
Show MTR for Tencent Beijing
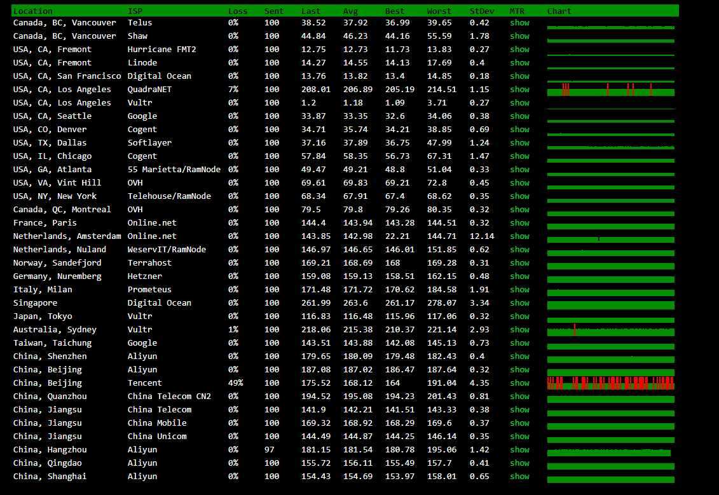(519, 383)
